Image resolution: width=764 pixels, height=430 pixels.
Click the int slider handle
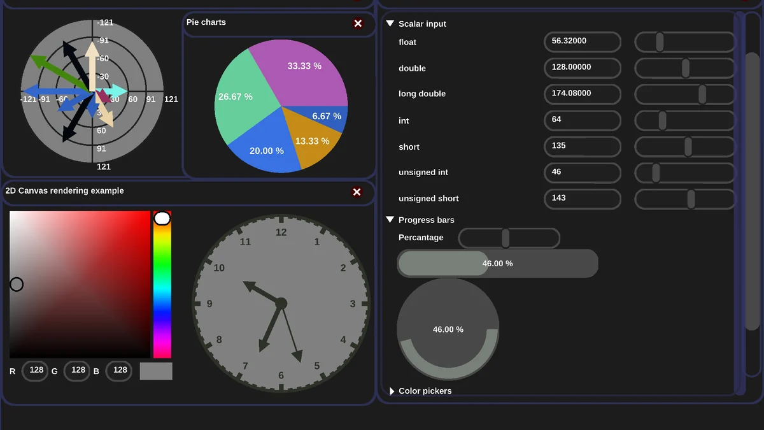coord(662,120)
